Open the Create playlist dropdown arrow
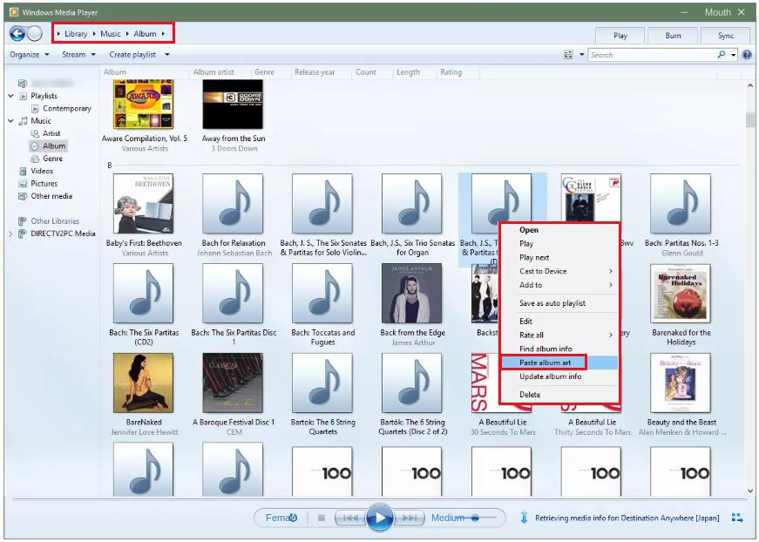 (x=166, y=55)
